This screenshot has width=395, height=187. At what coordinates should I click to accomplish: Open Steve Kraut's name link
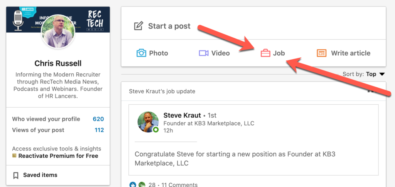click(x=182, y=115)
